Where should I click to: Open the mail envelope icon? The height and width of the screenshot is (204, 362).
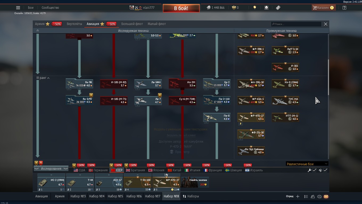[x=326, y=197]
